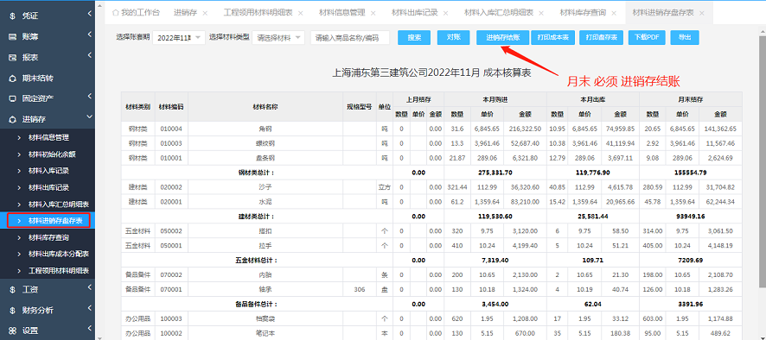
Task: Click the 轴承 material name cell
Action: coord(265,289)
